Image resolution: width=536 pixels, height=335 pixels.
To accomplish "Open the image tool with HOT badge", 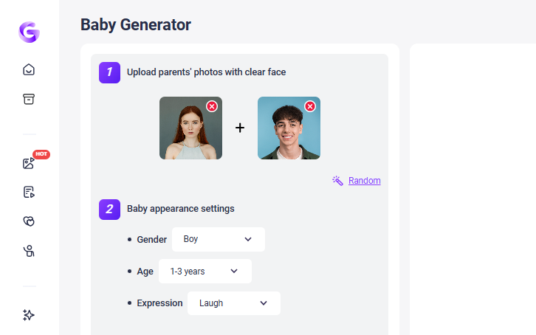I will tap(29, 163).
